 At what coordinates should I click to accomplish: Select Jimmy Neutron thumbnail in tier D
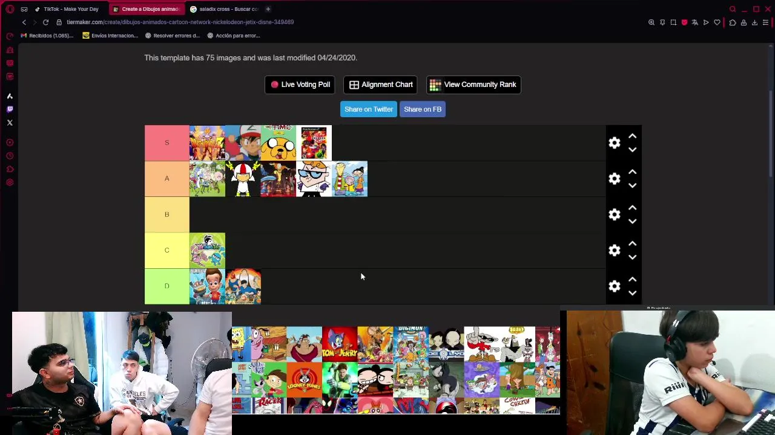point(207,286)
